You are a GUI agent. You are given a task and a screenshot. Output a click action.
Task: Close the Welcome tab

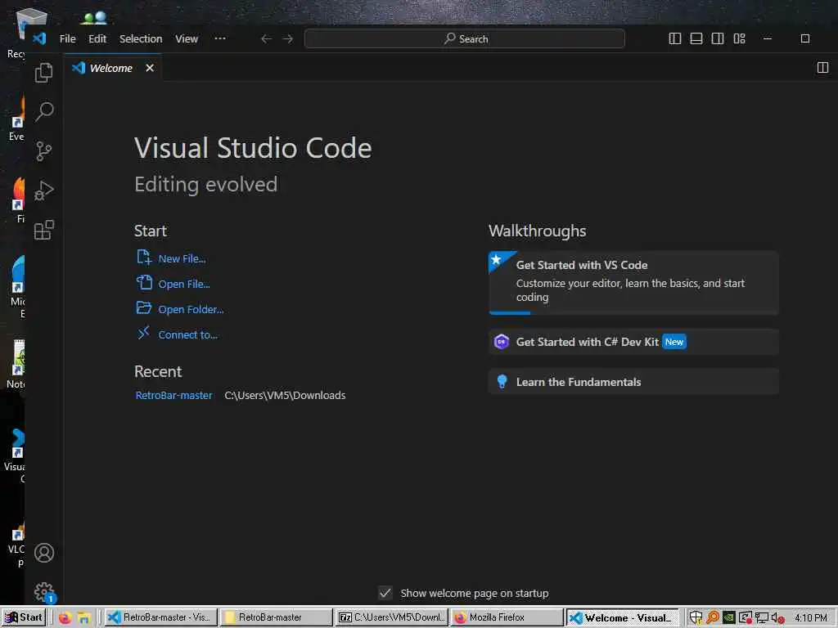point(151,68)
